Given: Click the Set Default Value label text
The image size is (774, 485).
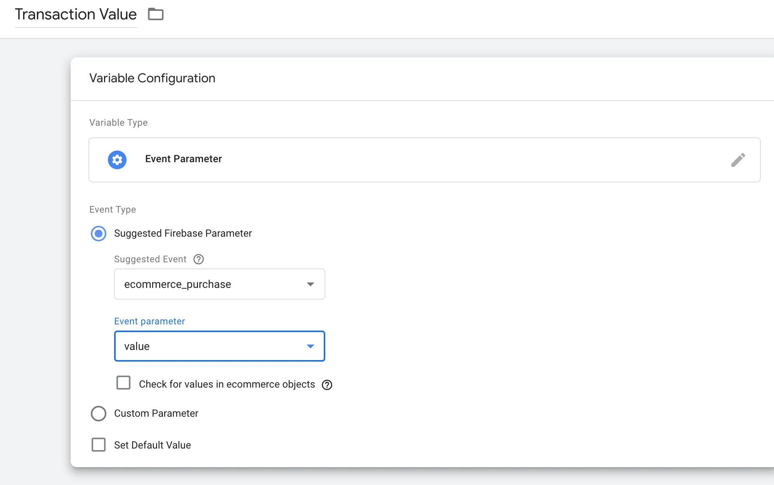Looking at the screenshot, I should [x=153, y=445].
